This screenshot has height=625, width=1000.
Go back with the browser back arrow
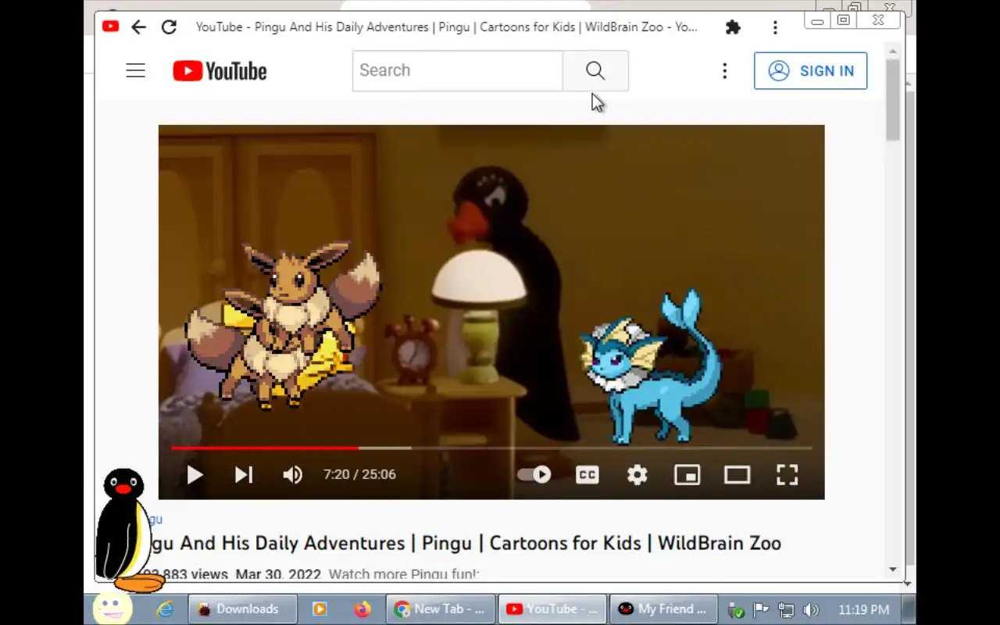pyautogui.click(x=138, y=27)
